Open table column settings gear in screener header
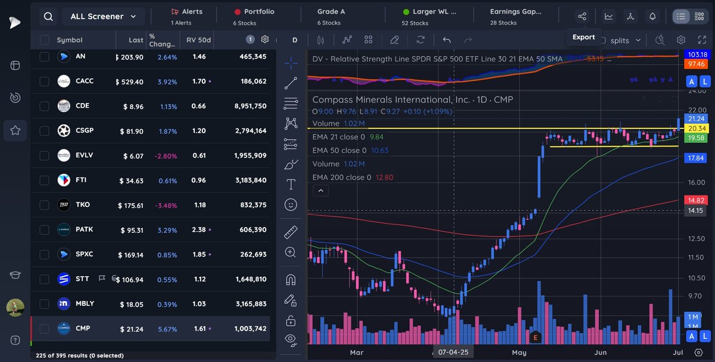Screen dimensions: 715x362 click(265, 39)
